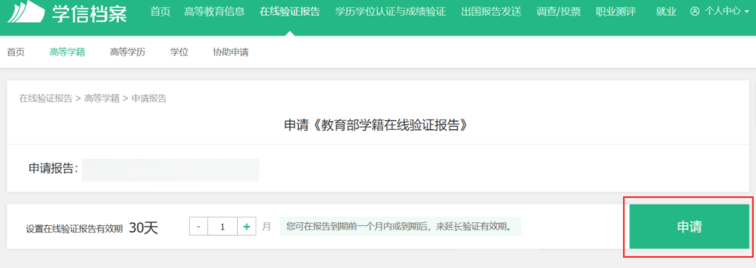Go to 学历学位认证与成绩验证 page

pos(390,12)
